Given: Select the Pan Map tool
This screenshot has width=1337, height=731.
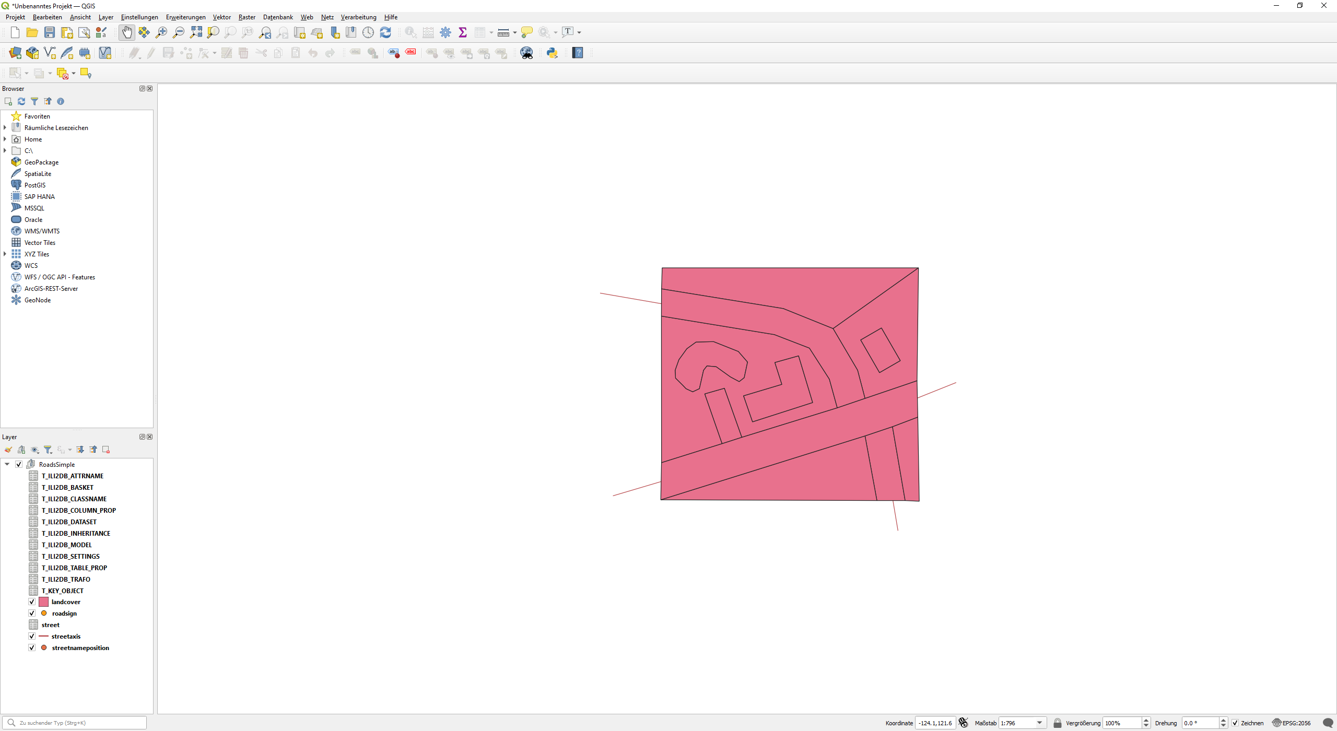Looking at the screenshot, I should pos(127,32).
